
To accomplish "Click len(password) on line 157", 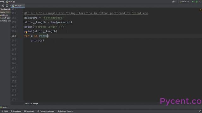I will [x=61, y=22].
